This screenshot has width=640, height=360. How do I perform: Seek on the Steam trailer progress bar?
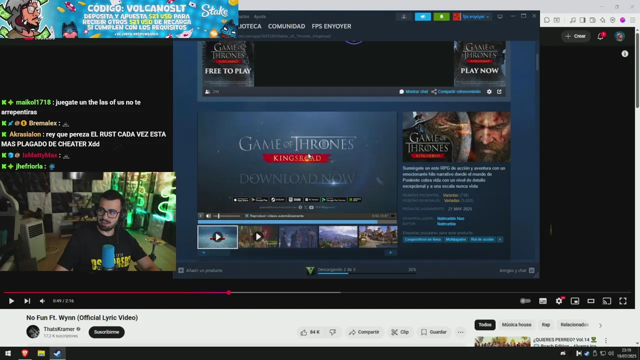(x=297, y=221)
